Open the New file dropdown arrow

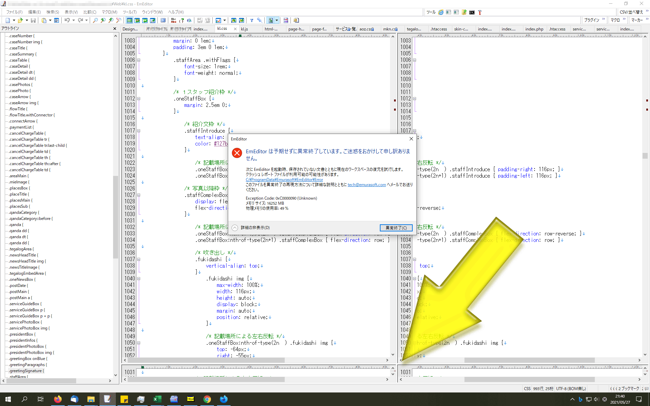[x=14, y=20]
